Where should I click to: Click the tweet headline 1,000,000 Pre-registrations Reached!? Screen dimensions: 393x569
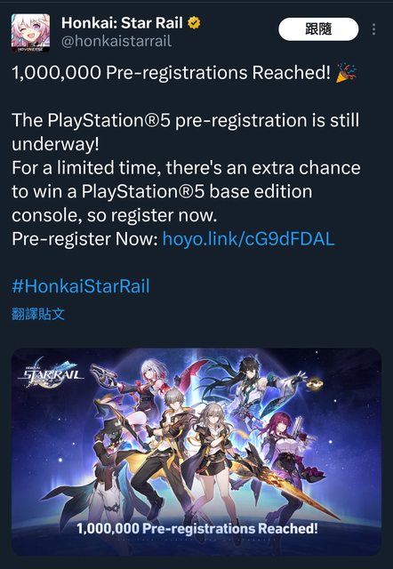172,73
